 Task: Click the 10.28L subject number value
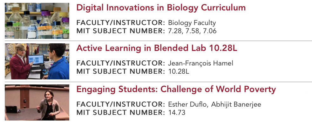179,71
